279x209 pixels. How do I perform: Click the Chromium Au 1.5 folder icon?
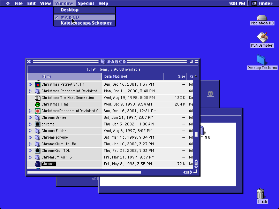(37, 157)
